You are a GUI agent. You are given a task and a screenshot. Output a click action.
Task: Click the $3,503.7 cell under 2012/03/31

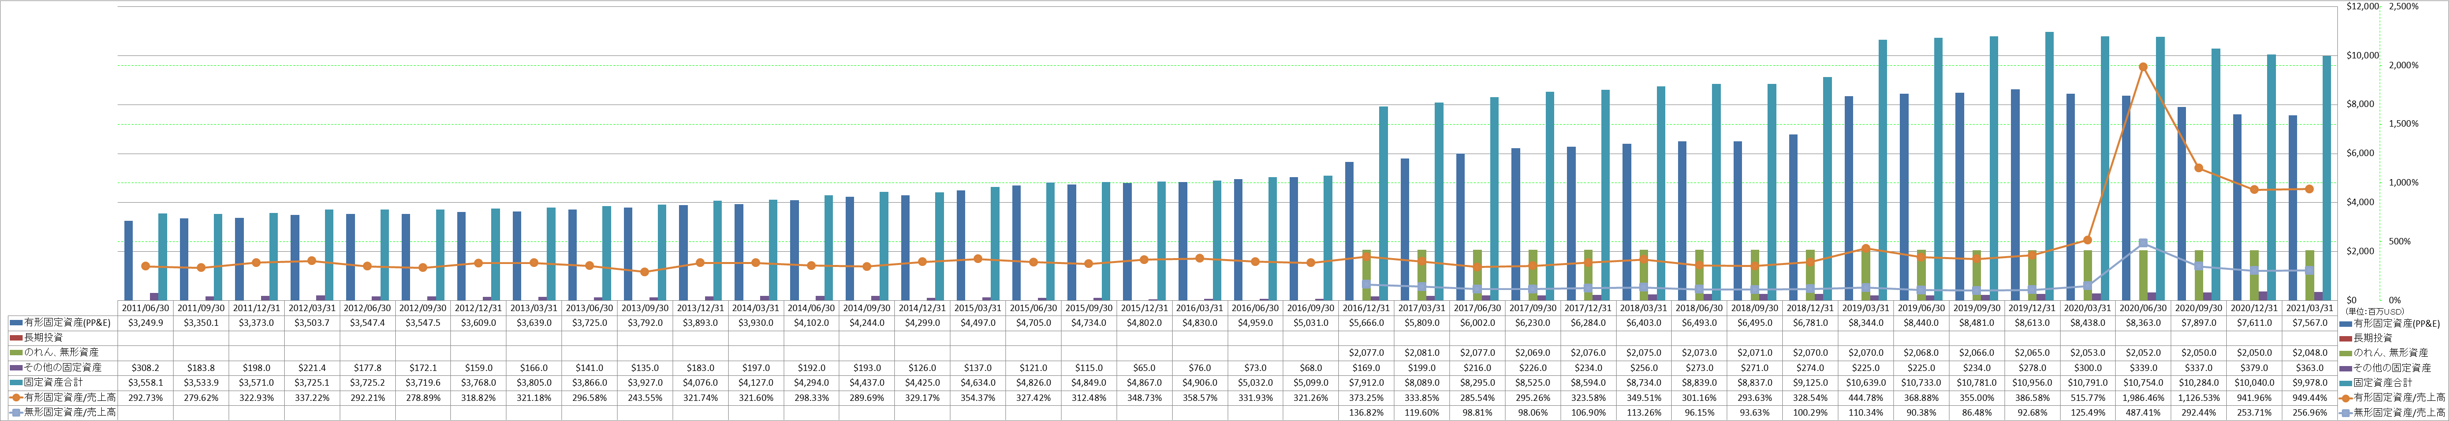312,322
